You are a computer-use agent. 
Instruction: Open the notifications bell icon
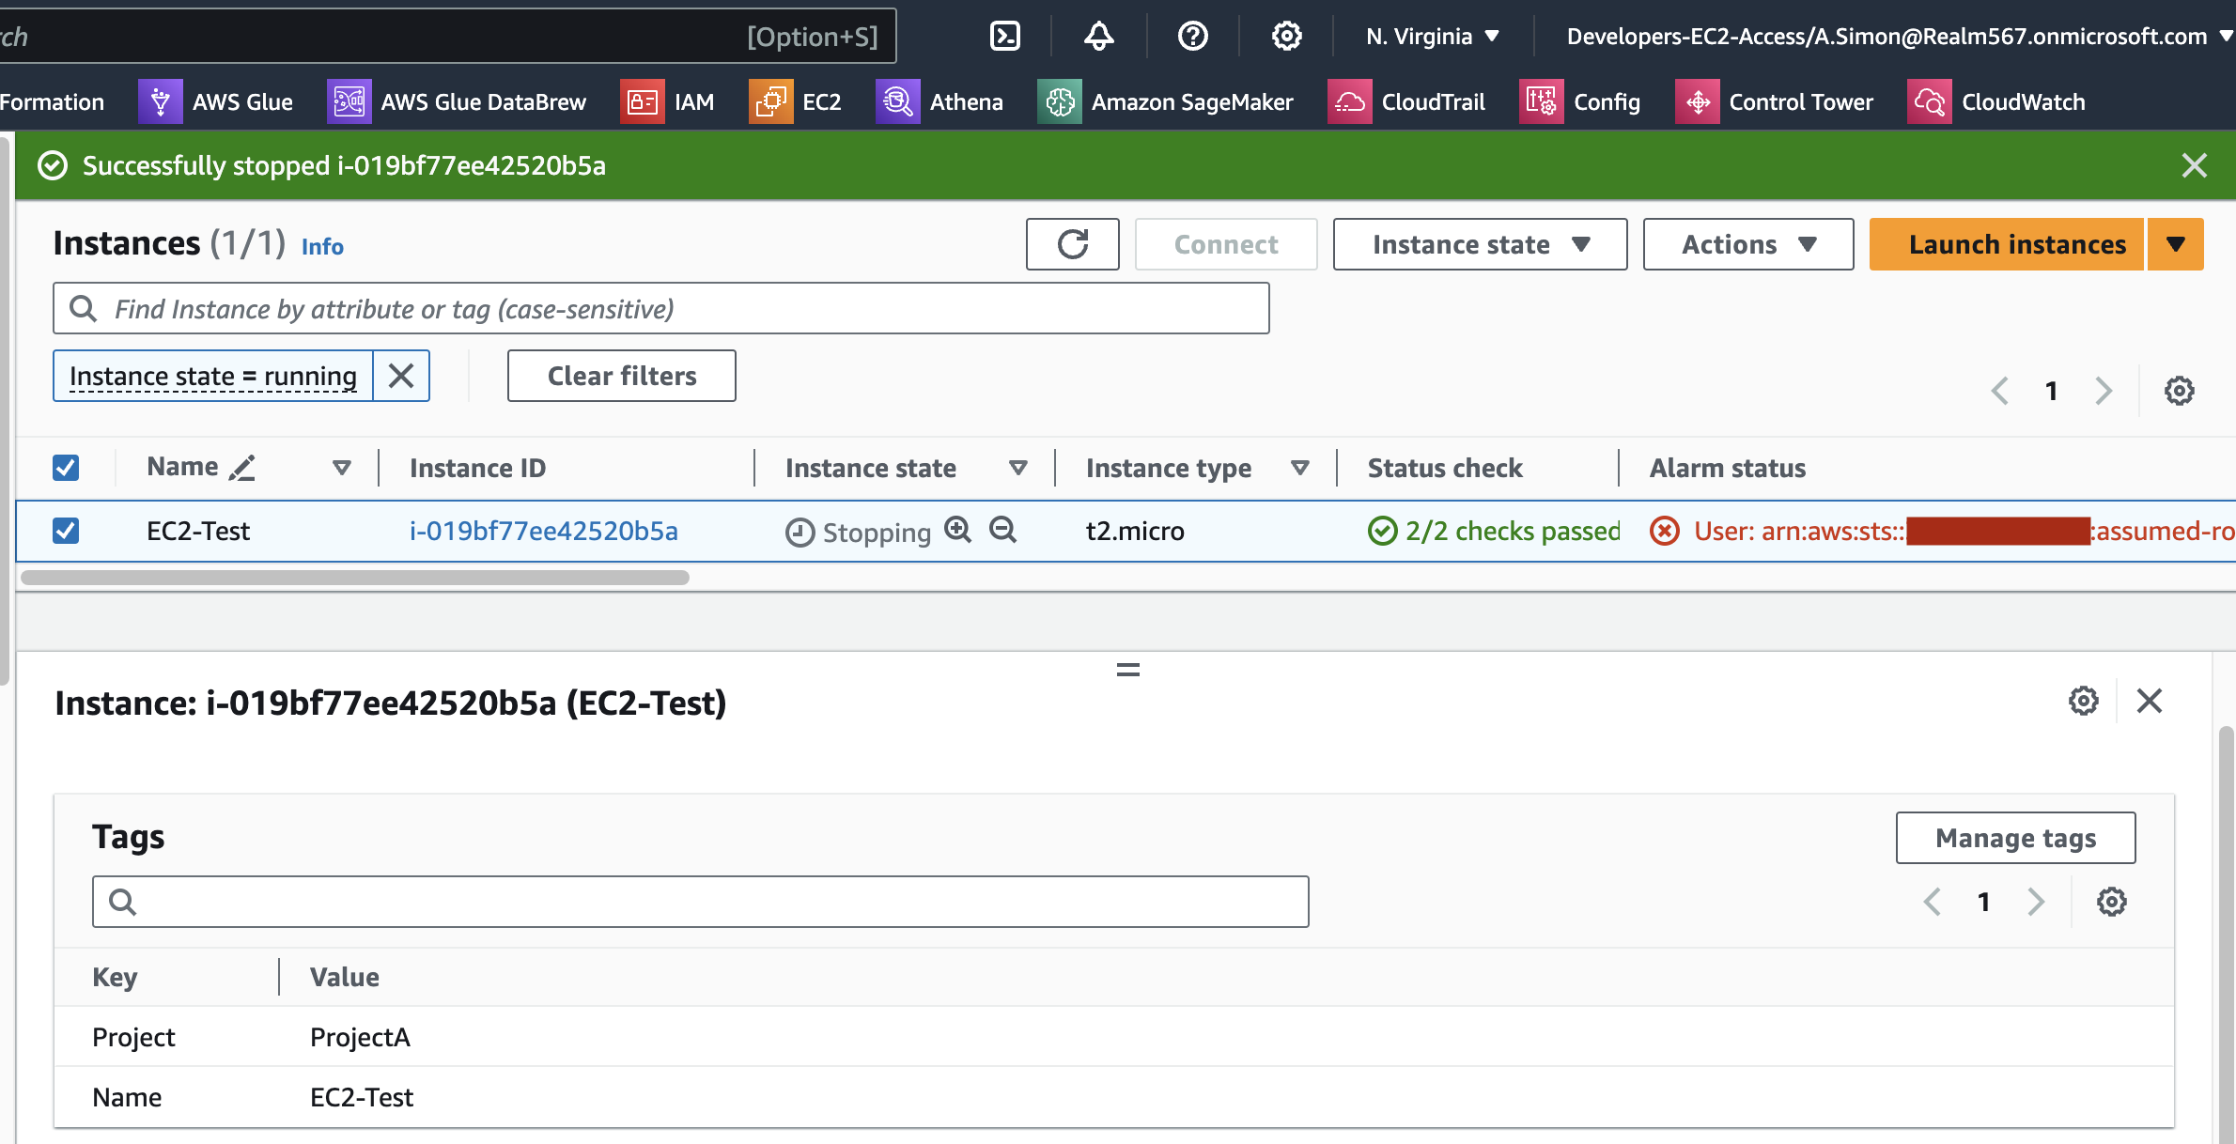(x=1098, y=36)
